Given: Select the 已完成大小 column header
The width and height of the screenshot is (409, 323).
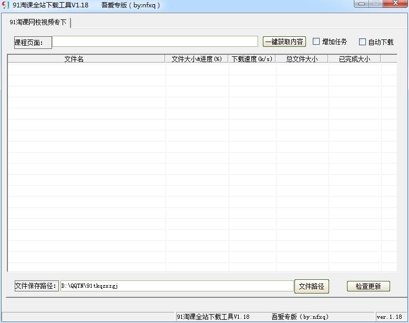Looking at the screenshot, I should [354, 59].
